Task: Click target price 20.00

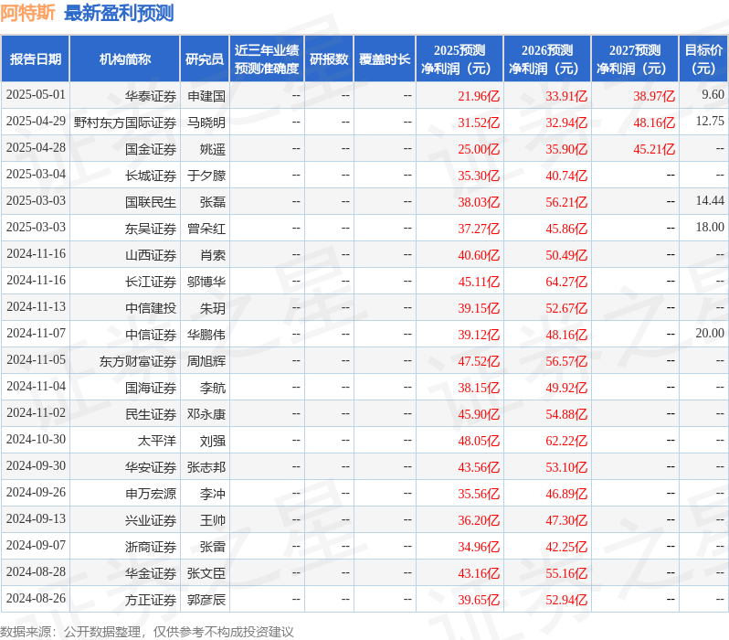Action: (710, 334)
